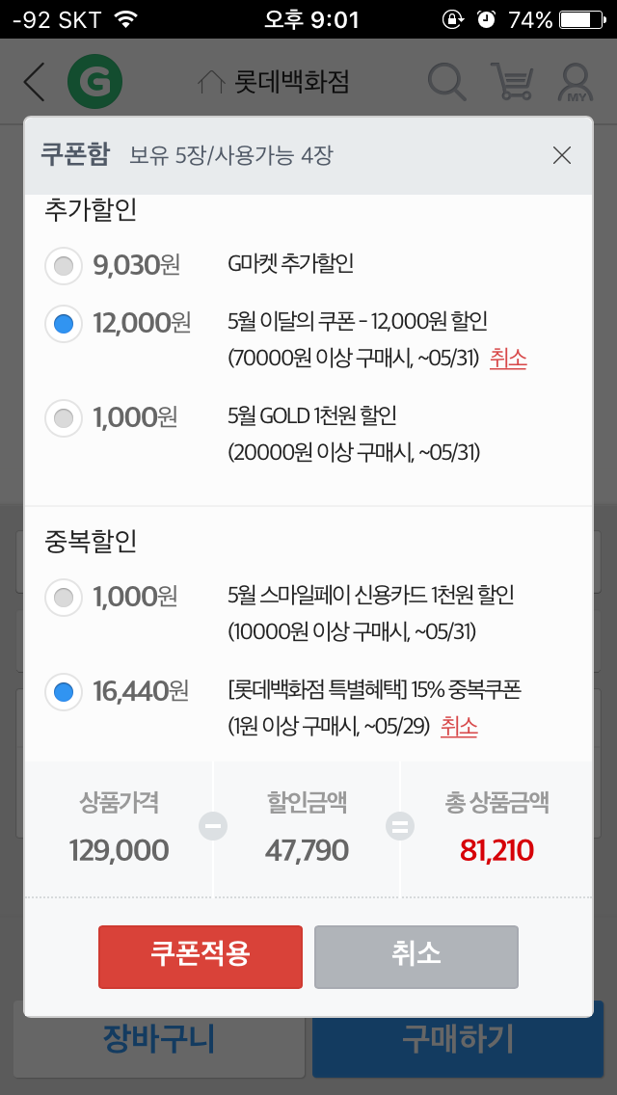Tap 취소 link for 15% 중복쿠폰
Screen dimensions: 617x1095
pyautogui.click(x=459, y=727)
